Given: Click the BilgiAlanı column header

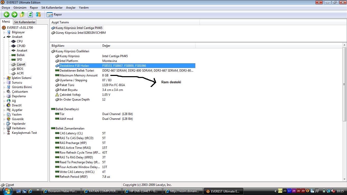Looking at the screenshot, I should (75, 46).
